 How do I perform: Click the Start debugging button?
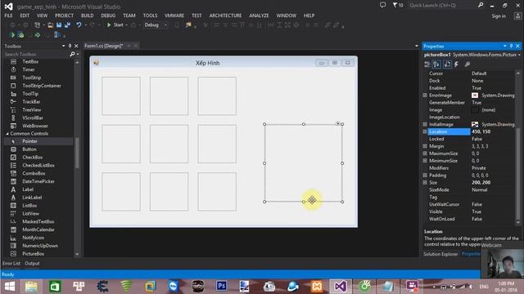(x=115, y=25)
